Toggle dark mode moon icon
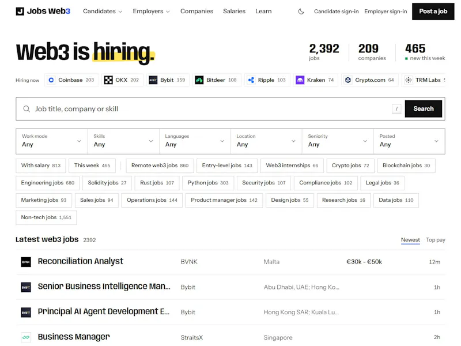 [301, 12]
